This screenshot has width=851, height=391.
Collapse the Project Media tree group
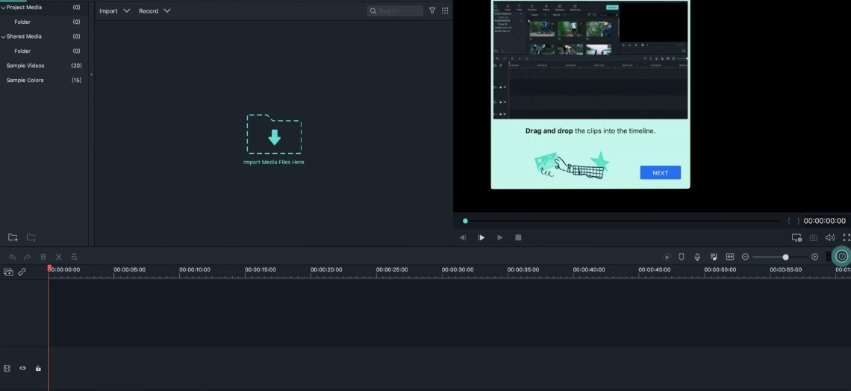pyautogui.click(x=3, y=7)
